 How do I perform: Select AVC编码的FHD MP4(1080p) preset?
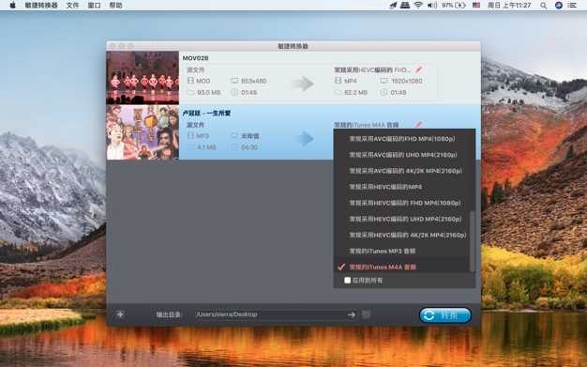tap(401, 139)
